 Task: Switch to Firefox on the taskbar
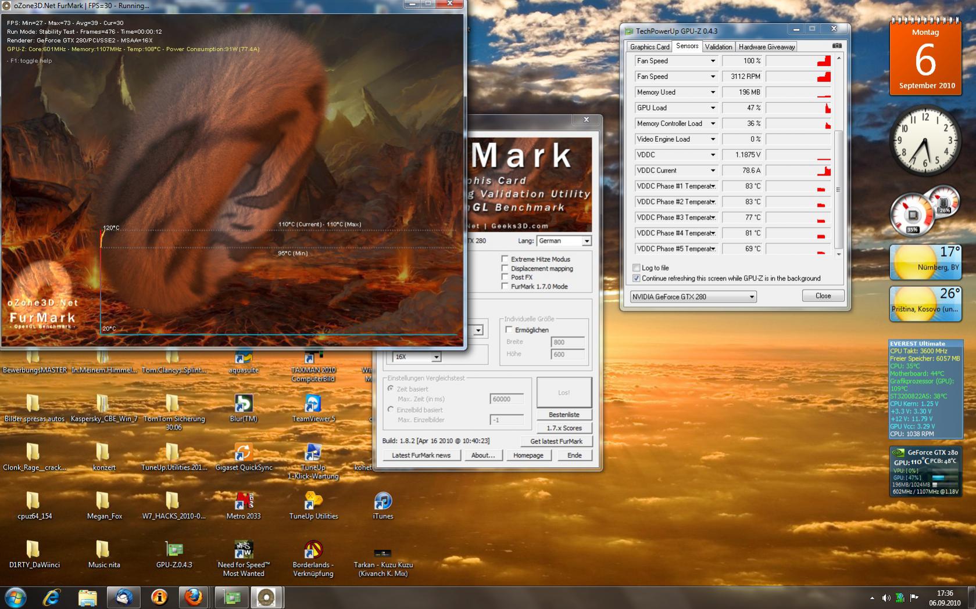tap(194, 597)
